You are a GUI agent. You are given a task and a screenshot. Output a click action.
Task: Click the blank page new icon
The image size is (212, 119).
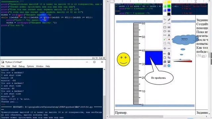(x=165, y=58)
